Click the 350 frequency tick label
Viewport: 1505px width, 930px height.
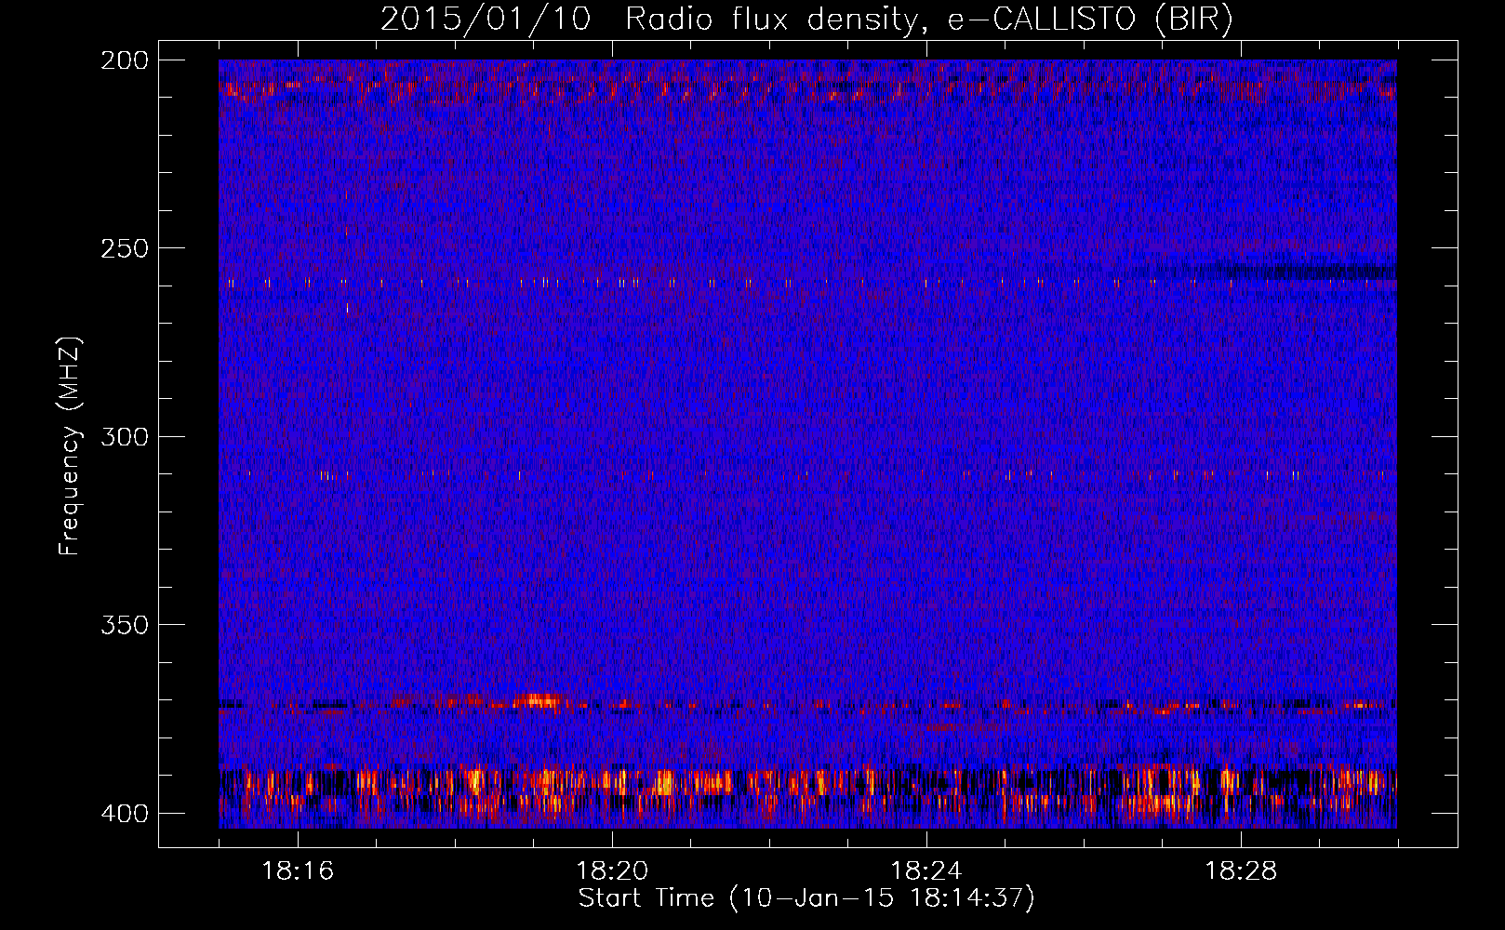125,625
